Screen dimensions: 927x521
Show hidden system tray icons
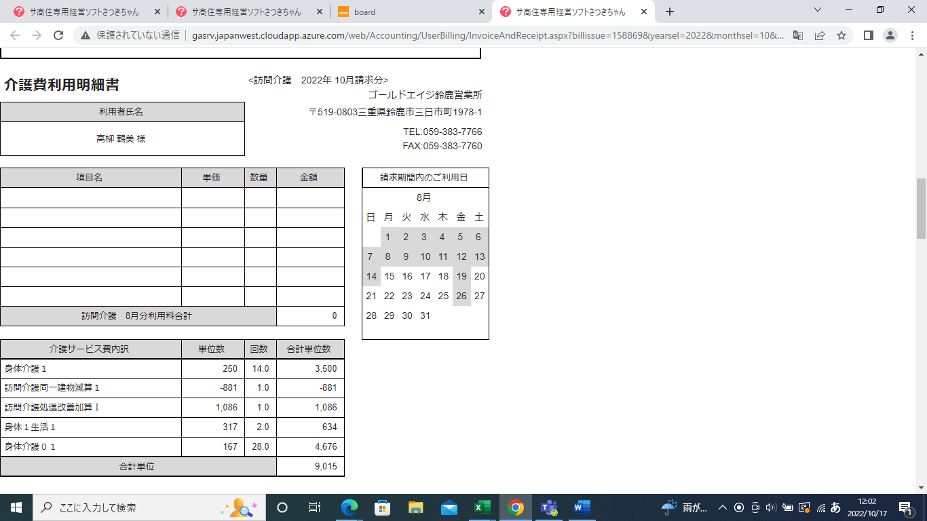pos(722,507)
